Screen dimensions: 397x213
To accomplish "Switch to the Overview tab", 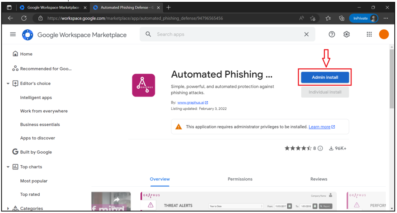I will (x=160, y=179).
